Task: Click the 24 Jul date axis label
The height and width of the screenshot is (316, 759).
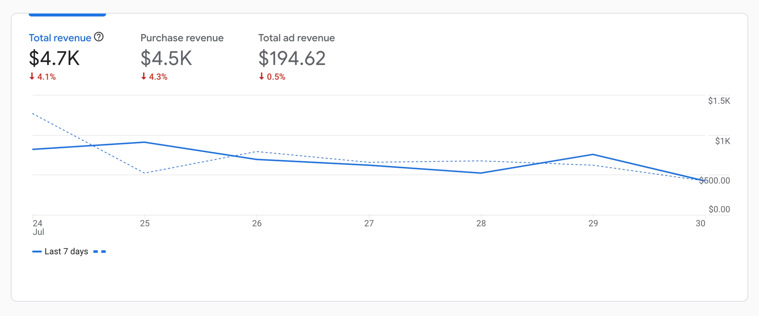Action: click(x=38, y=227)
